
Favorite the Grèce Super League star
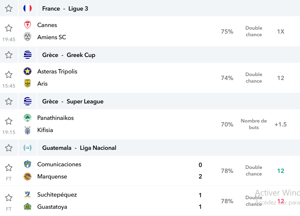(x=9, y=101)
